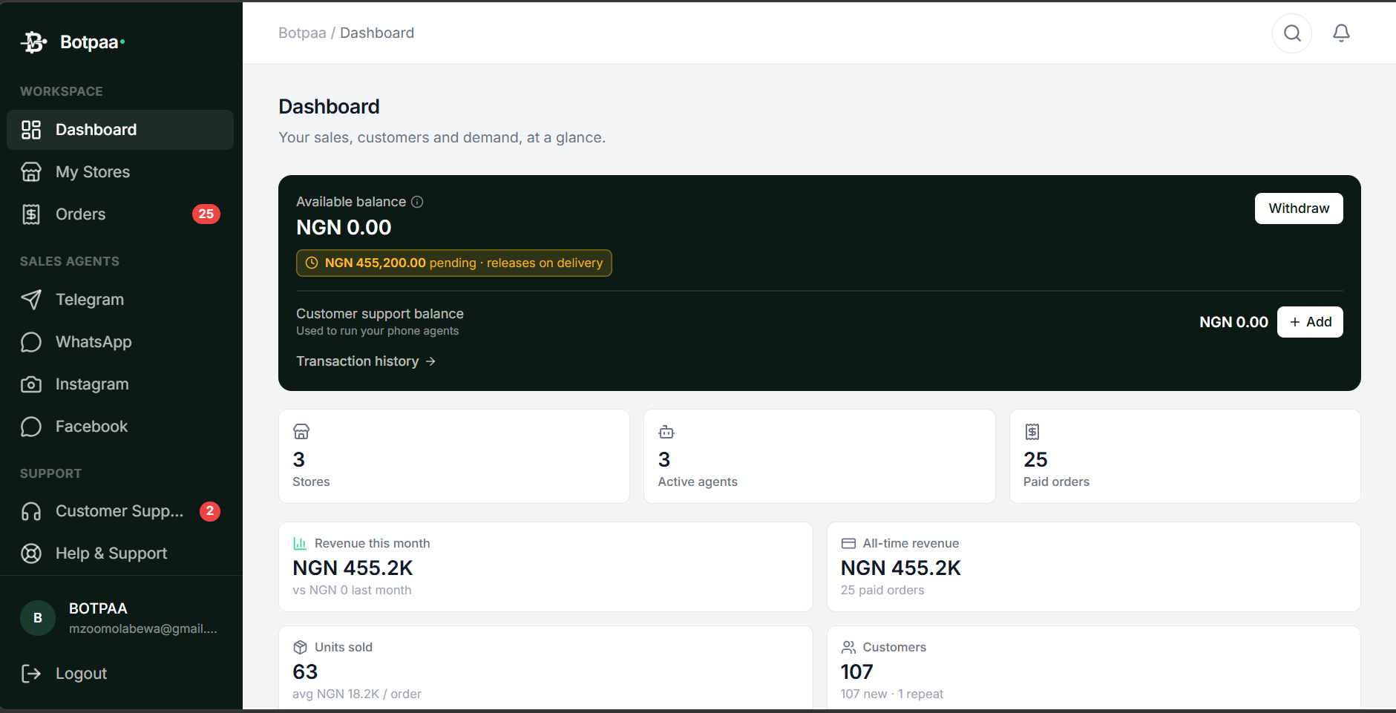
Task: Open the notifications bell
Action: [x=1341, y=33]
